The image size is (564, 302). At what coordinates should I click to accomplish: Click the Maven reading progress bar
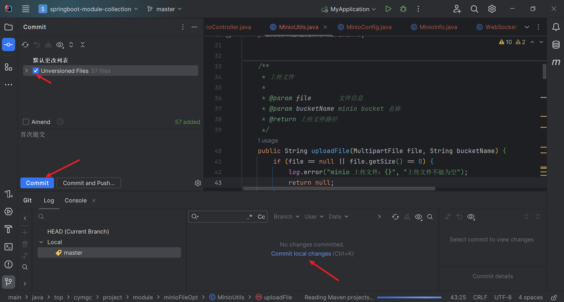tap(409, 297)
